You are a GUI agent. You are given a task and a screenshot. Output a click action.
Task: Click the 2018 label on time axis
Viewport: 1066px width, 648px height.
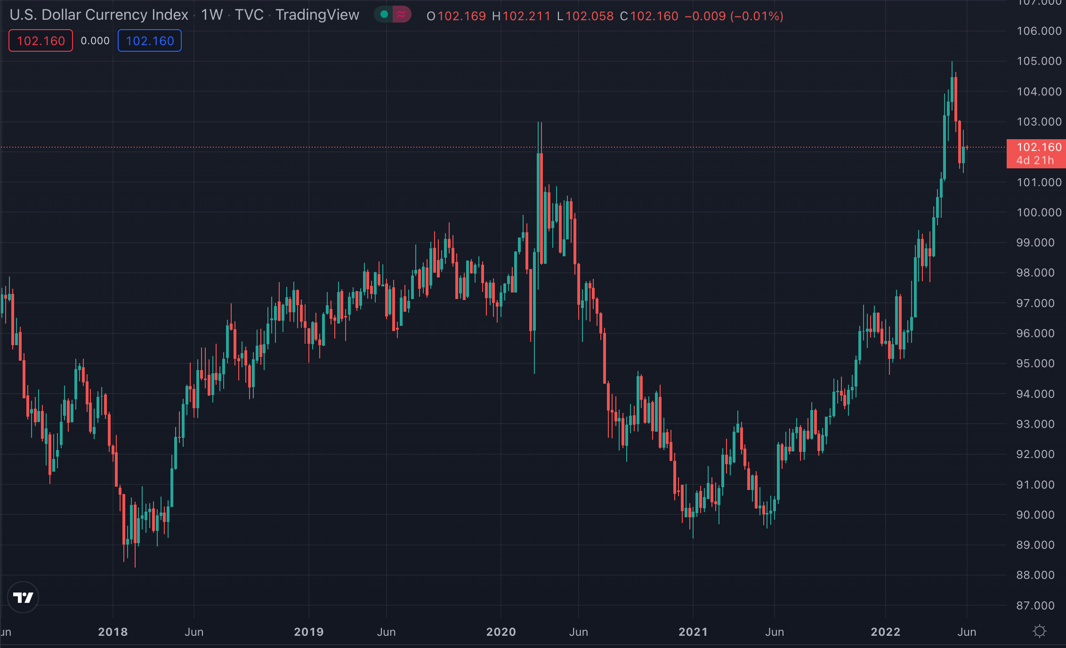coord(113,632)
